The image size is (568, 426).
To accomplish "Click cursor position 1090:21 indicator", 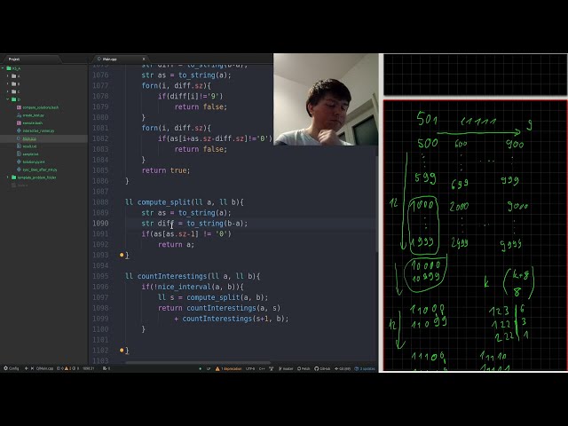I will pos(89,368).
